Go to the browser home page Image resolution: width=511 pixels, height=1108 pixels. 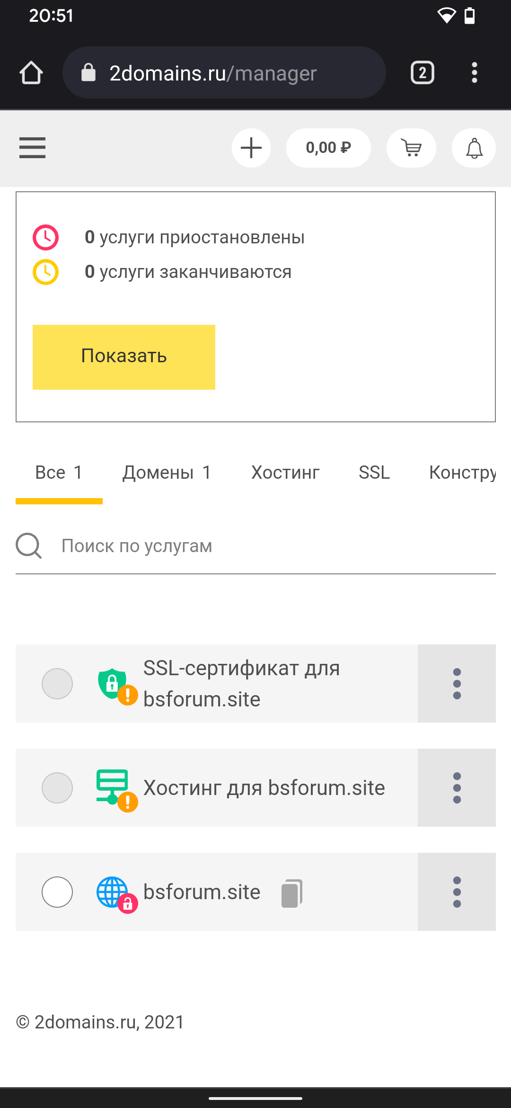point(31,73)
